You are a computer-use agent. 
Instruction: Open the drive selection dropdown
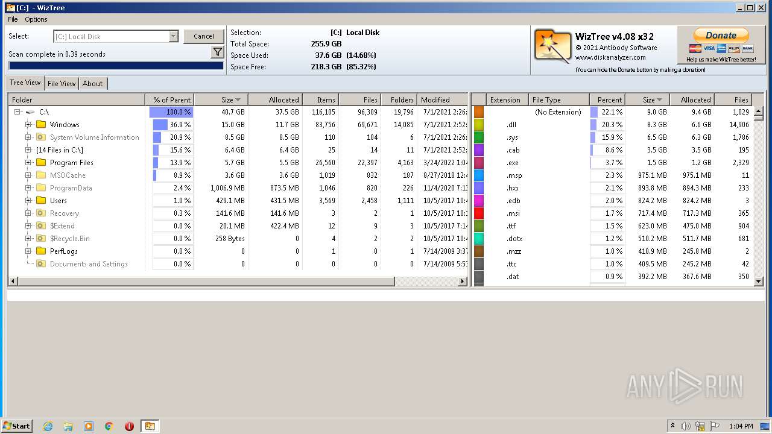click(173, 37)
